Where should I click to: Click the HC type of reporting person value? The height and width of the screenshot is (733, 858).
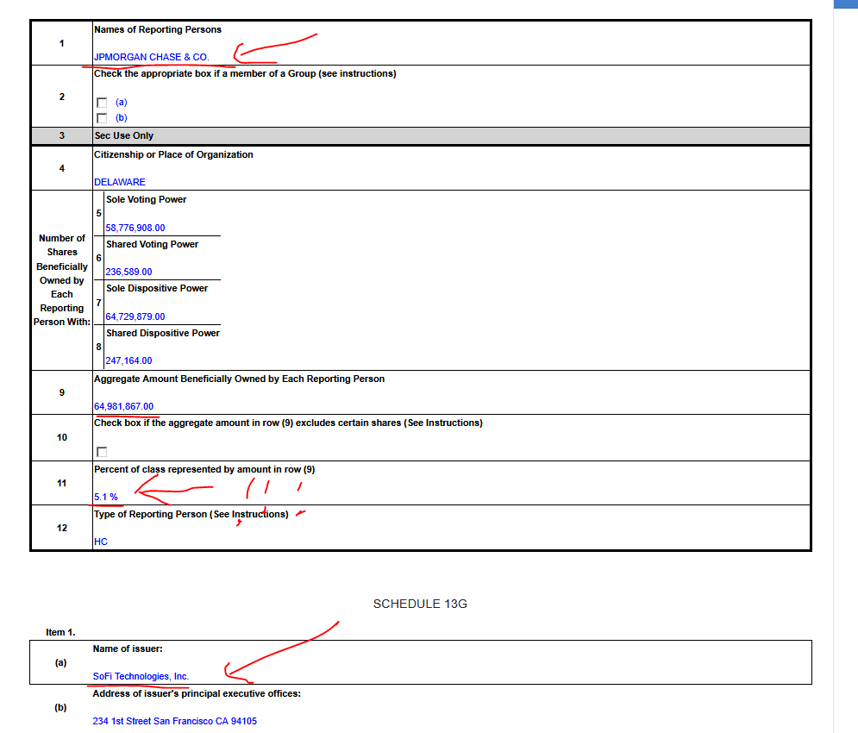pyautogui.click(x=101, y=542)
